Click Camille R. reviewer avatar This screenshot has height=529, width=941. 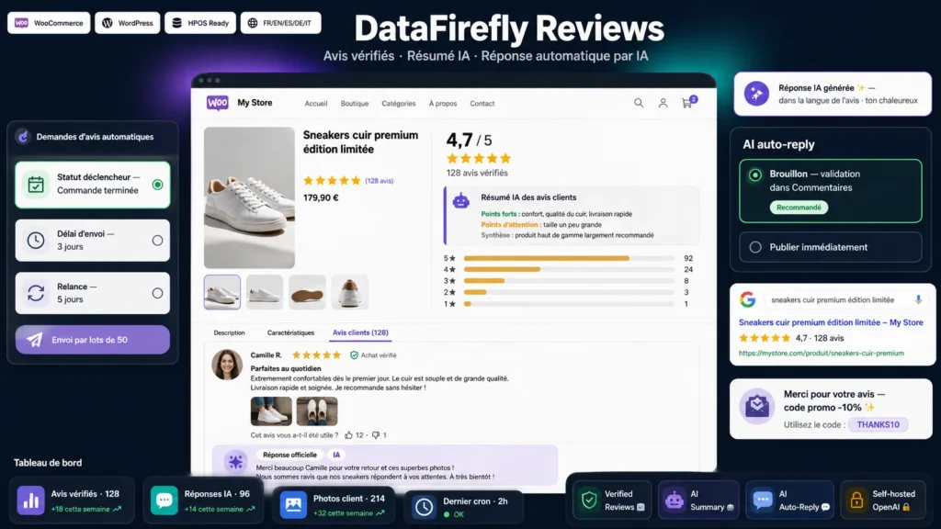[x=227, y=365]
